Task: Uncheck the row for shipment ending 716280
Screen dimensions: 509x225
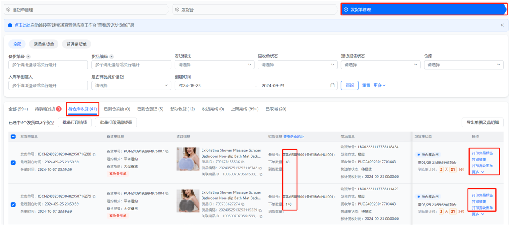Action: point(13,162)
